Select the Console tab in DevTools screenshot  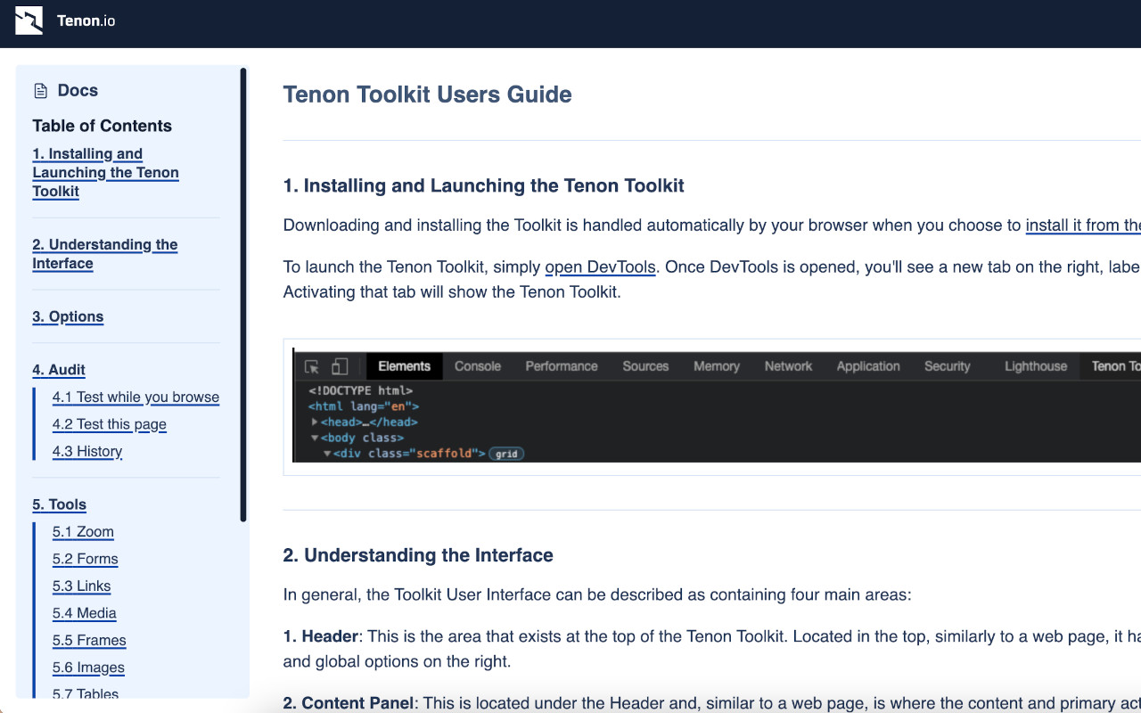tap(478, 366)
